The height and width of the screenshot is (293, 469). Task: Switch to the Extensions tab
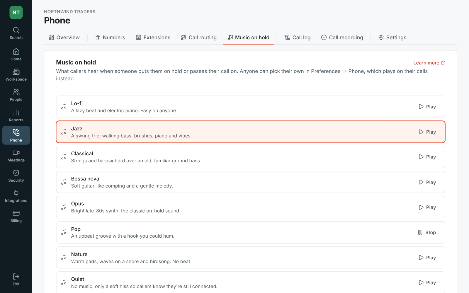153,38
